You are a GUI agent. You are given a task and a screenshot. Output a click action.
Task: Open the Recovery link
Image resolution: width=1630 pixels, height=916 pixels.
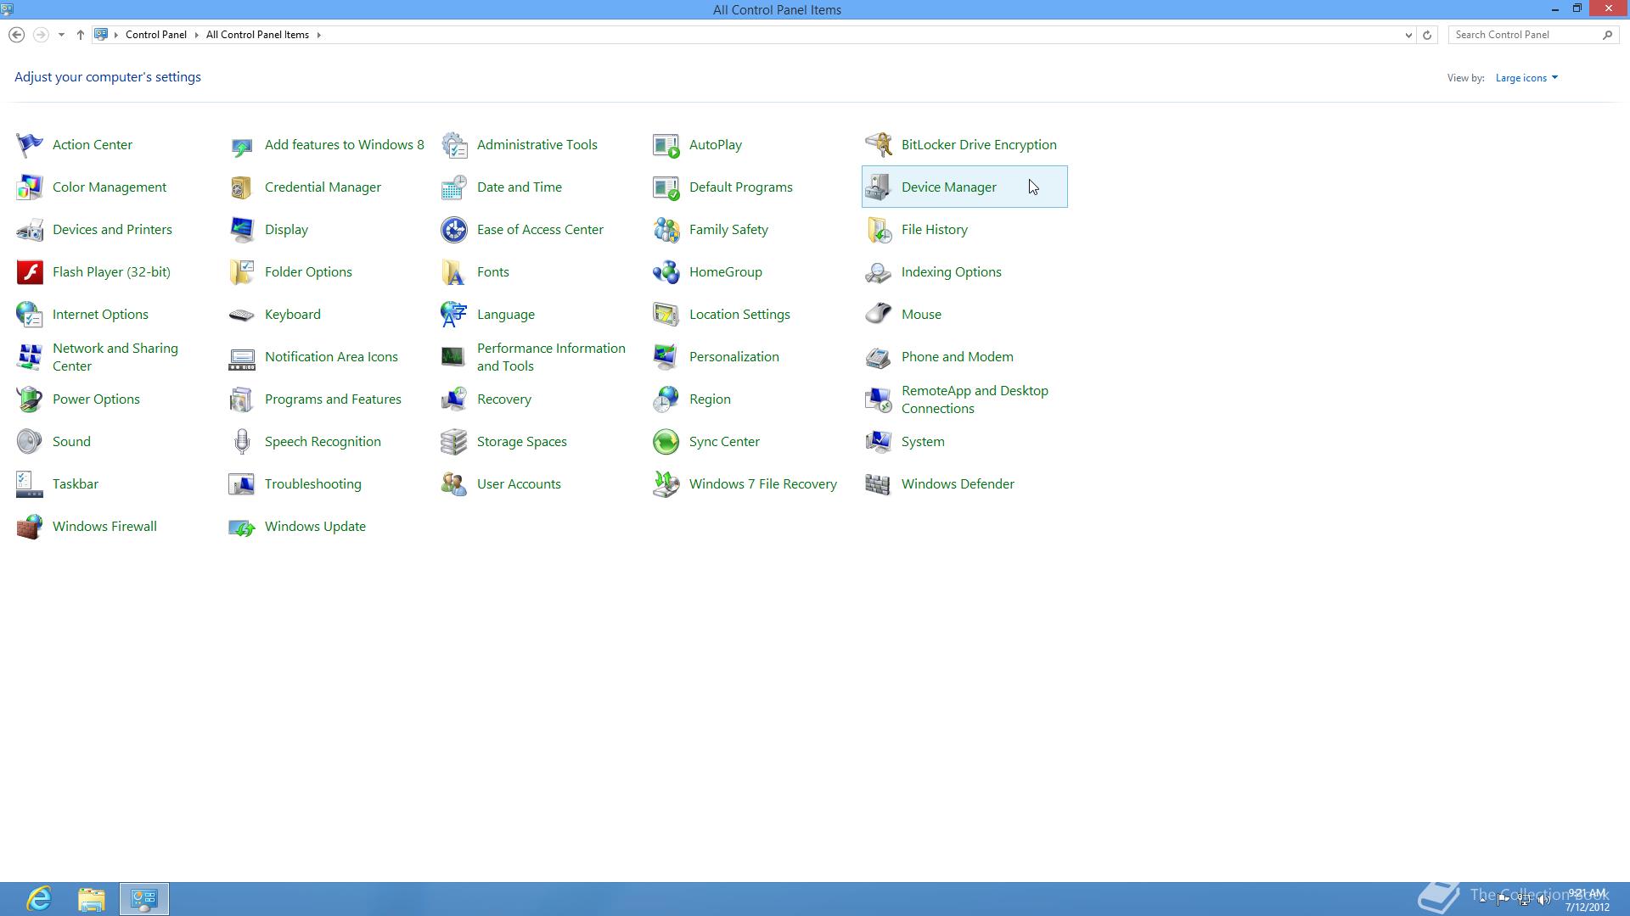pyautogui.click(x=504, y=399)
